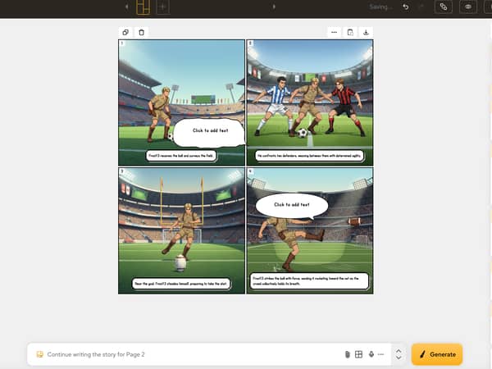Click the speech bubble in panel 1
This screenshot has height=369, width=492.
[210, 132]
